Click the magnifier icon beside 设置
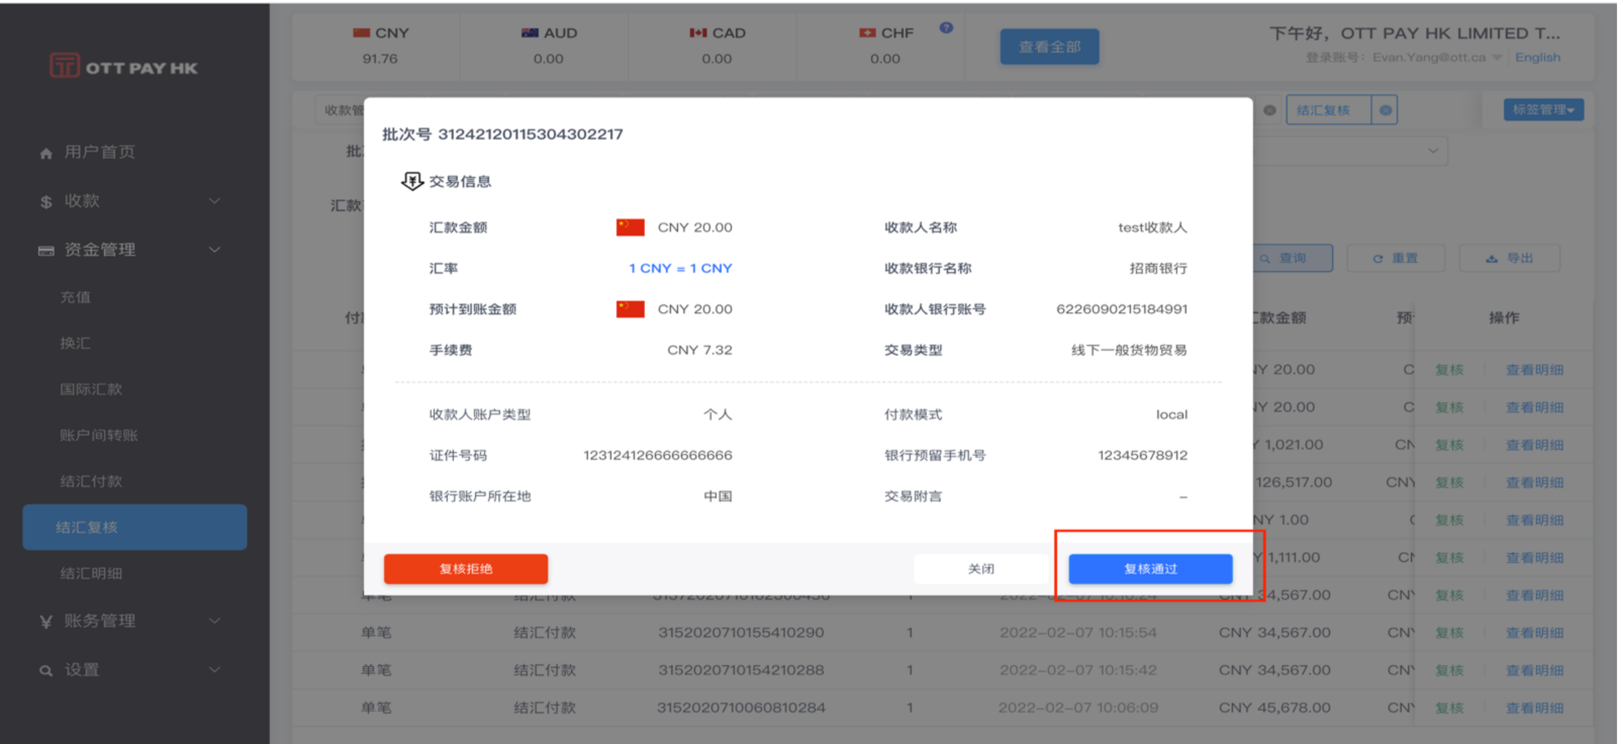The image size is (1618, 744). [46, 671]
